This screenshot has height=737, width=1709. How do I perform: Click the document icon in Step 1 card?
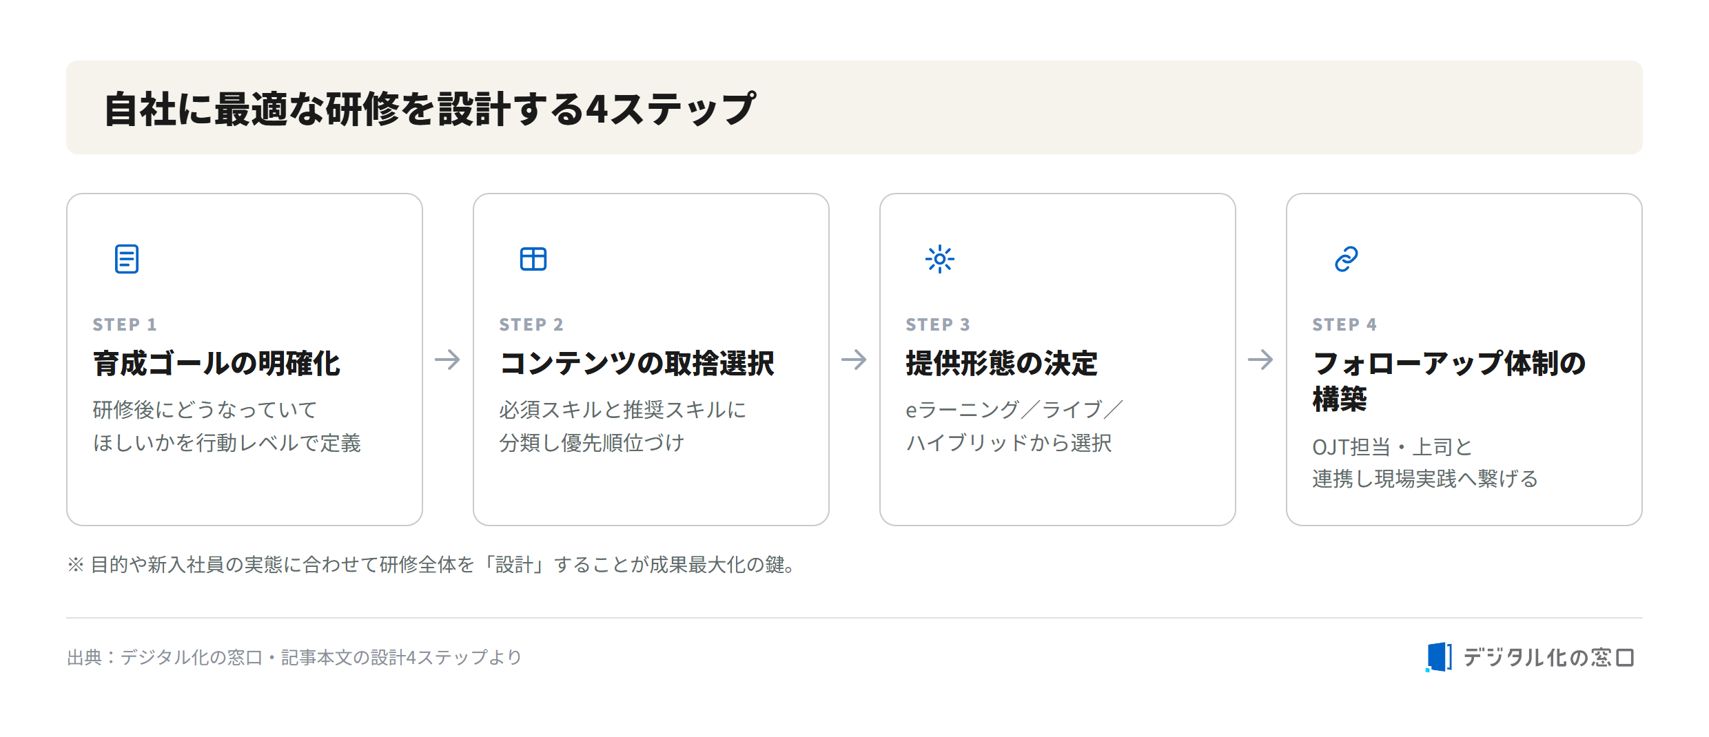[127, 259]
